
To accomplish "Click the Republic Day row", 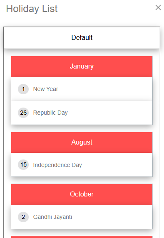I will pyautogui.click(x=82, y=113).
